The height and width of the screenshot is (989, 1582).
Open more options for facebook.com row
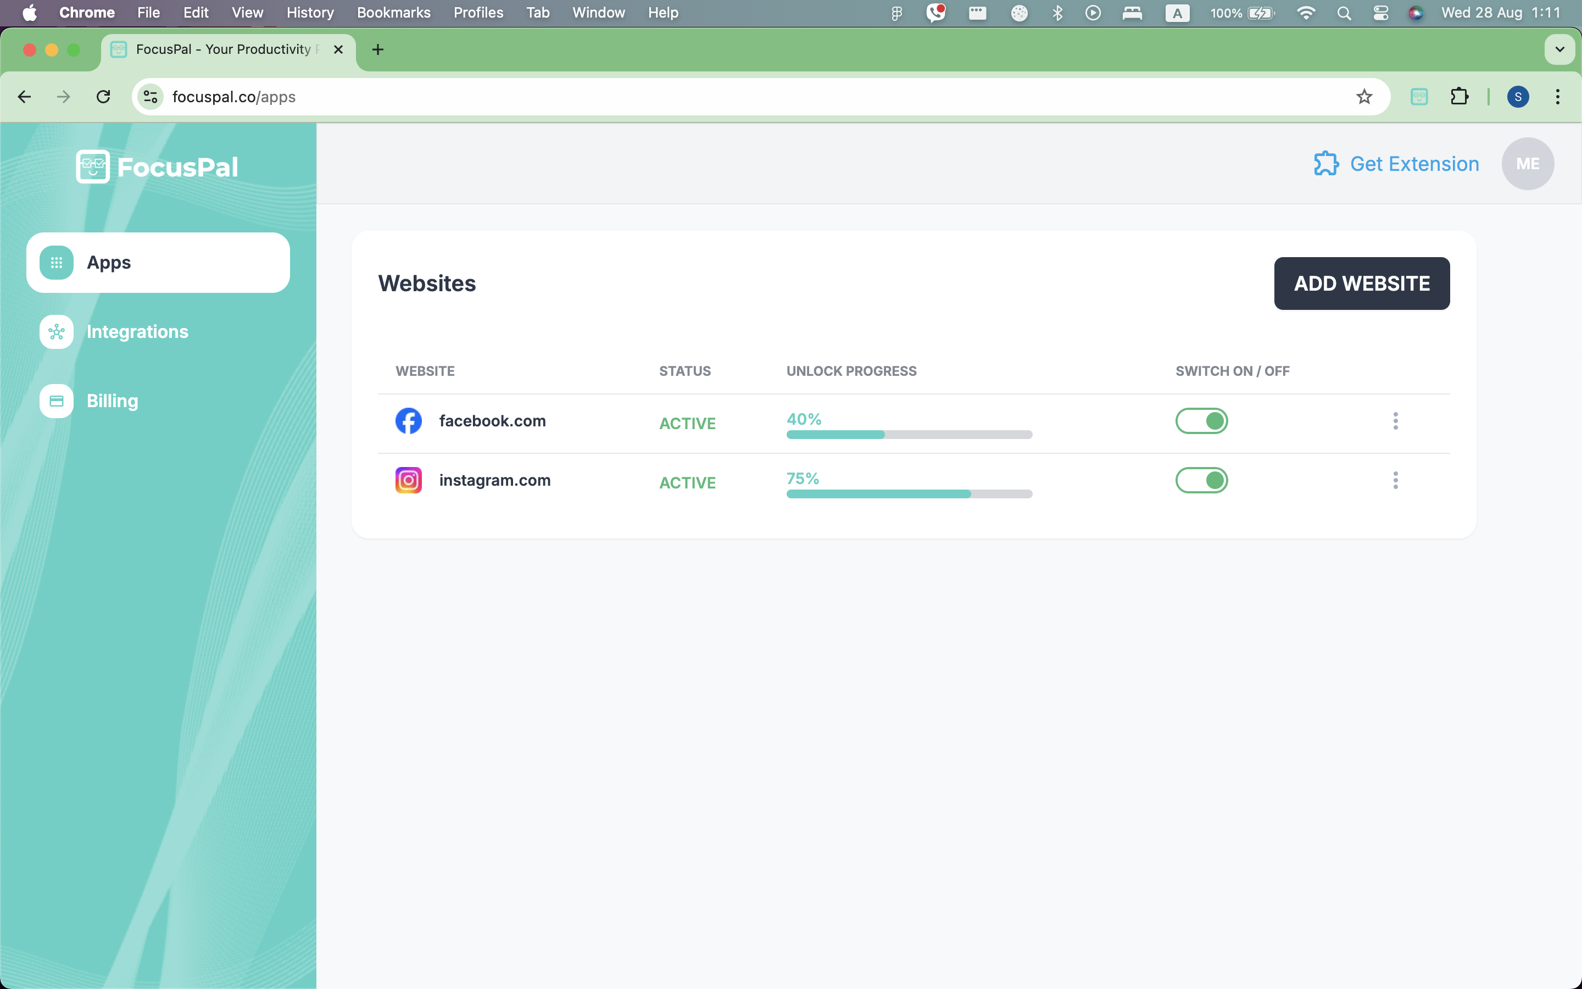(1395, 420)
